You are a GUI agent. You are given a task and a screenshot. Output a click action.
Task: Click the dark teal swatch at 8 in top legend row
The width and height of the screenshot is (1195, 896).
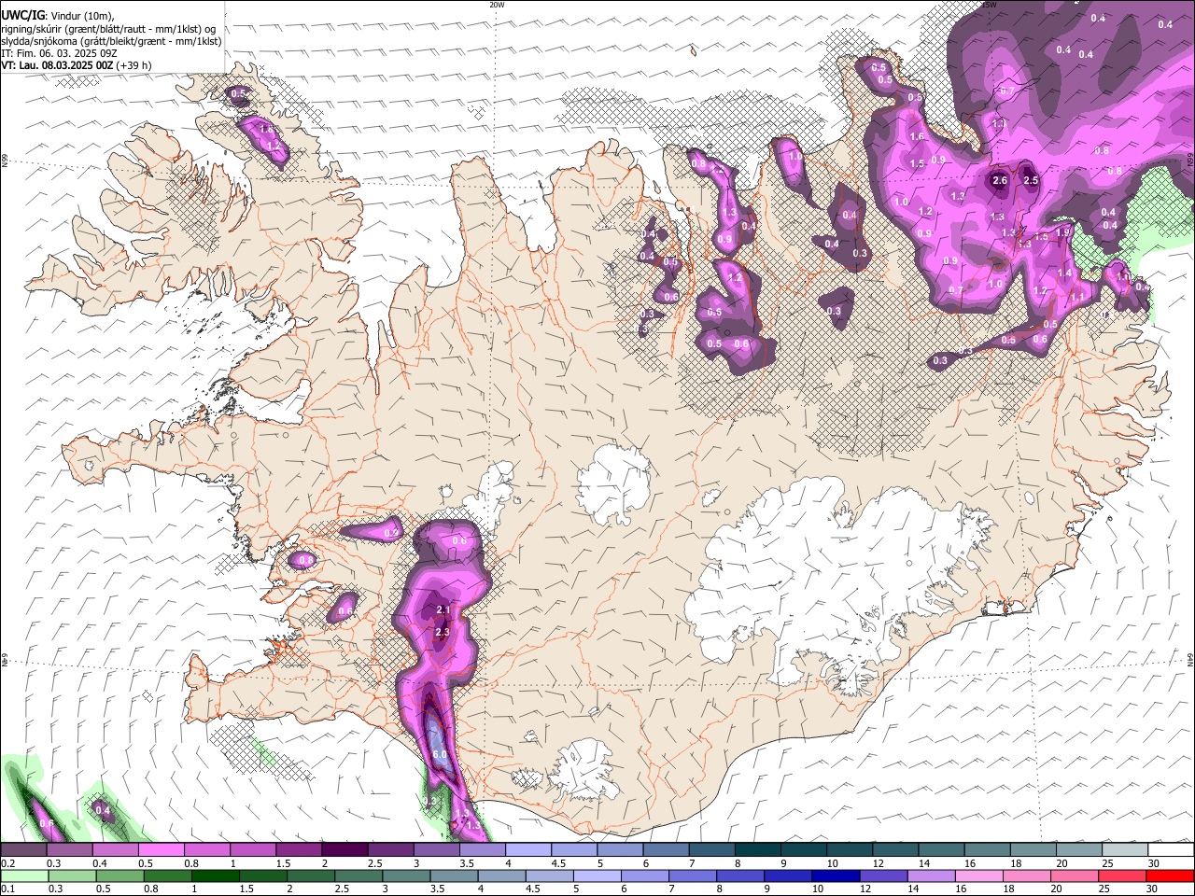click(759, 850)
